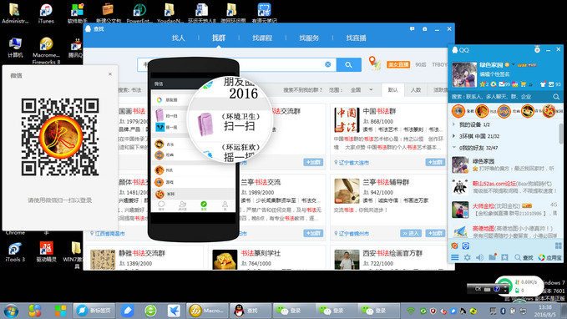Viewport: 567px width, 319px height.
Task: Switch to the 找人 tab
Action: (x=178, y=38)
